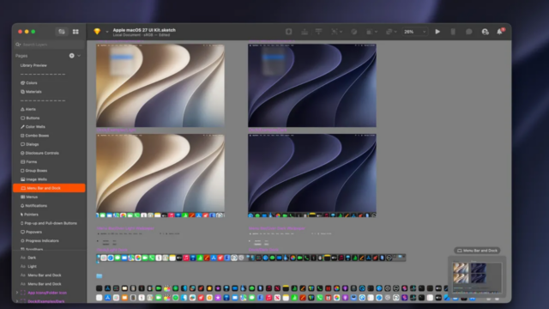Open the notifications bell icon
The width and height of the screenshot is (549, 309).
coord(499,32)
